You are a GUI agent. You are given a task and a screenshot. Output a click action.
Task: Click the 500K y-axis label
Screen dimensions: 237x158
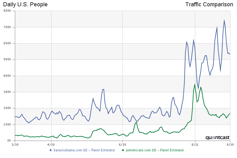click(x=7, y=59)
